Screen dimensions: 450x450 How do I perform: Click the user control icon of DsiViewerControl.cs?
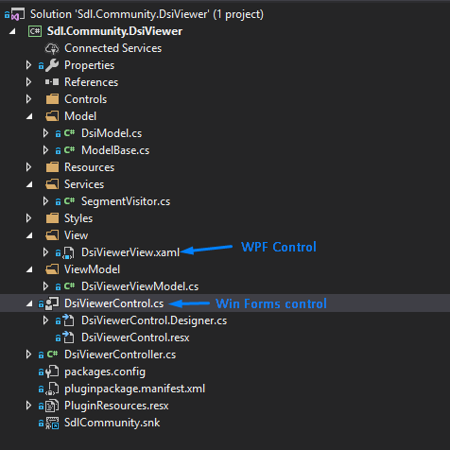click(x=52, y=303)
